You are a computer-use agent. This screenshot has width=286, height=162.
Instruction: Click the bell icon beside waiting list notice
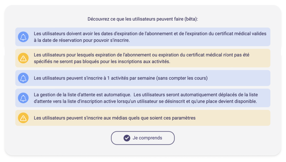coord(23,98)
